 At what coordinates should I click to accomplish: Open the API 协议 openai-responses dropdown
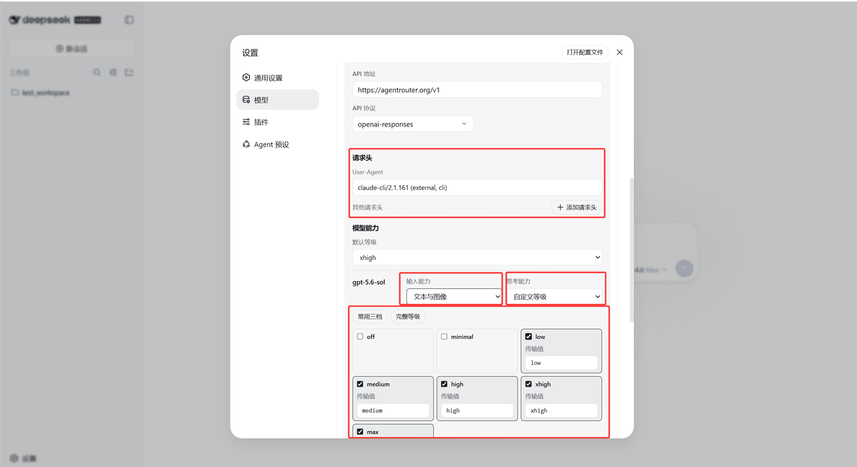pos(413,124)
